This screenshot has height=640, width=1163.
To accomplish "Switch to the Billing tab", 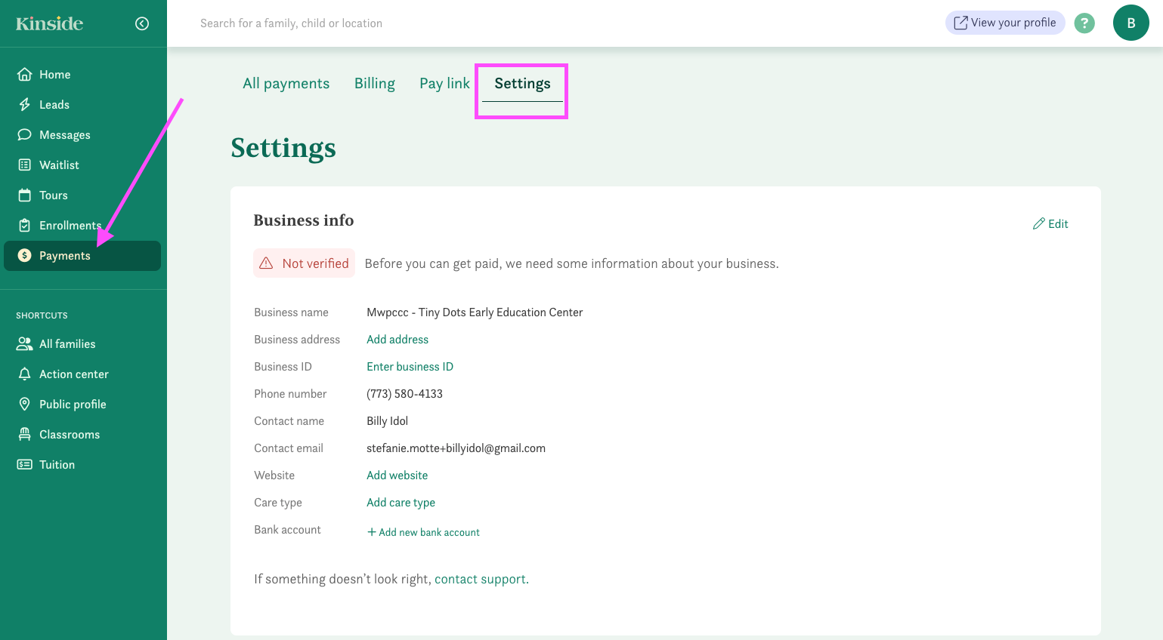I will 375,84.
